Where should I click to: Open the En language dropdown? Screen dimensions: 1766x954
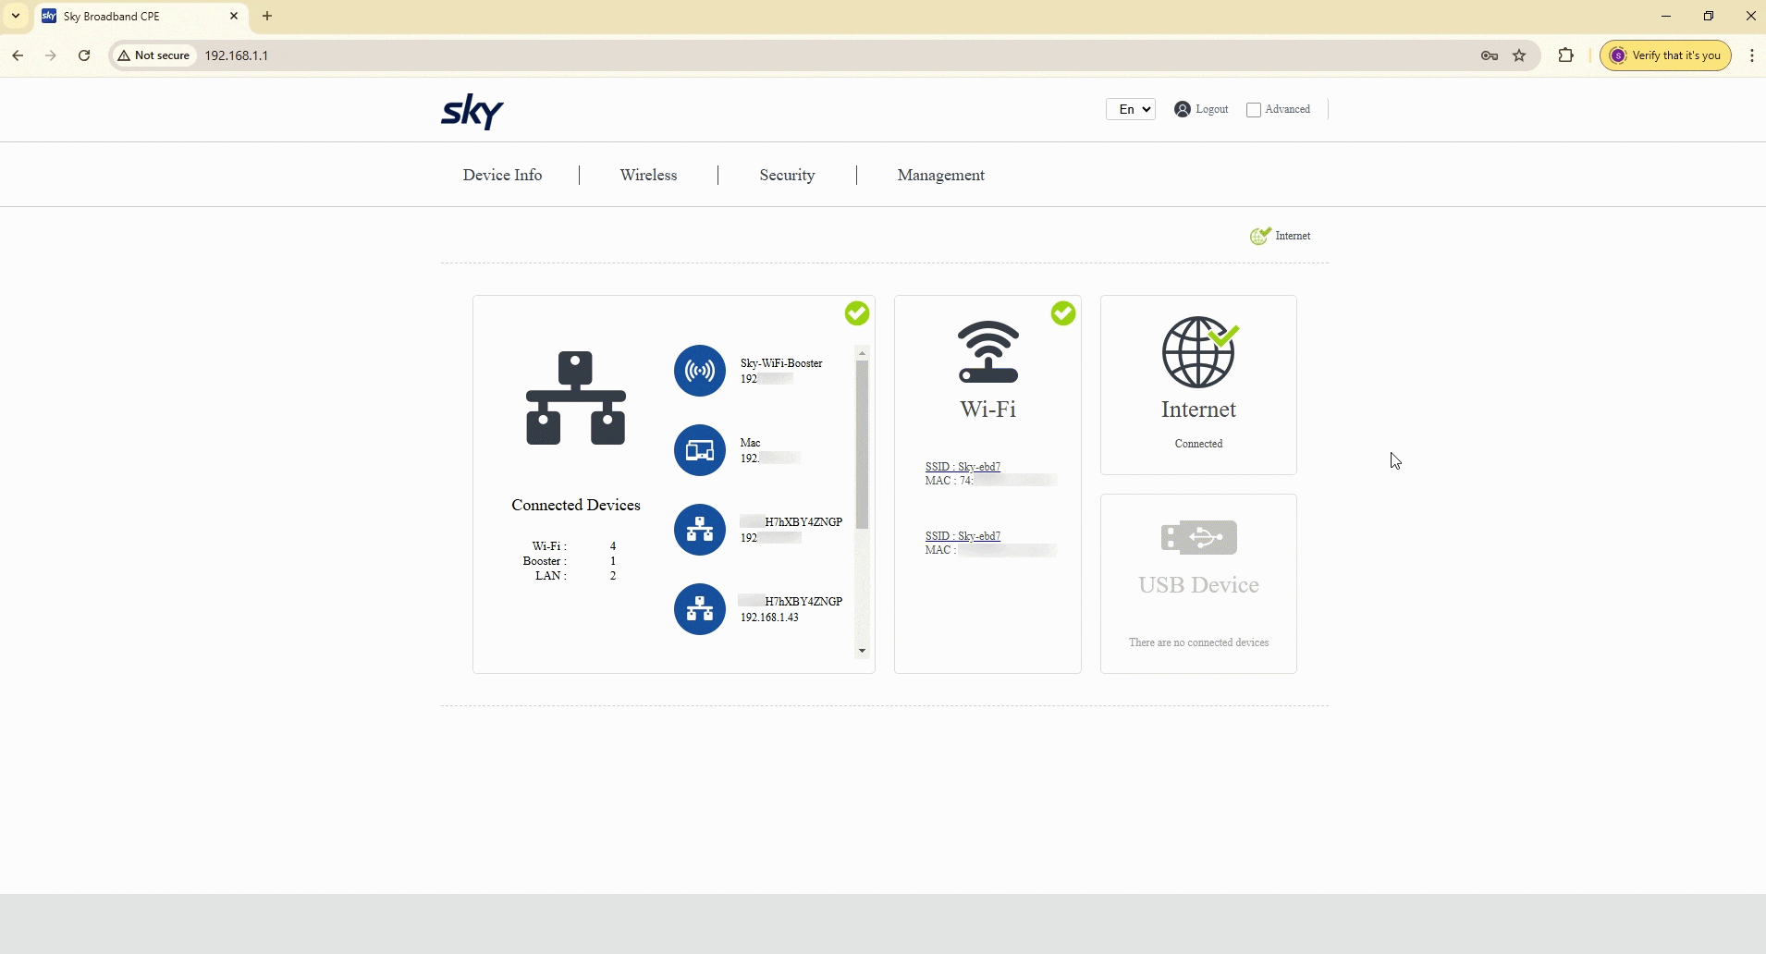1132,109
